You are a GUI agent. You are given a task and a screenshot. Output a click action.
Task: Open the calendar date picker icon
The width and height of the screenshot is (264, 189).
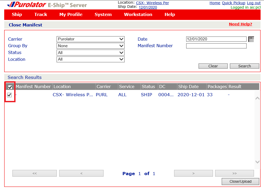(251, 39)
